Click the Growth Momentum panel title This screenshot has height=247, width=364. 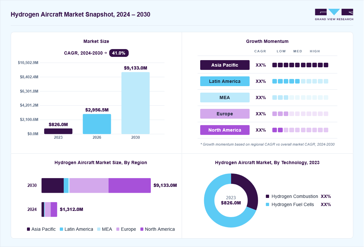[267, 41]
